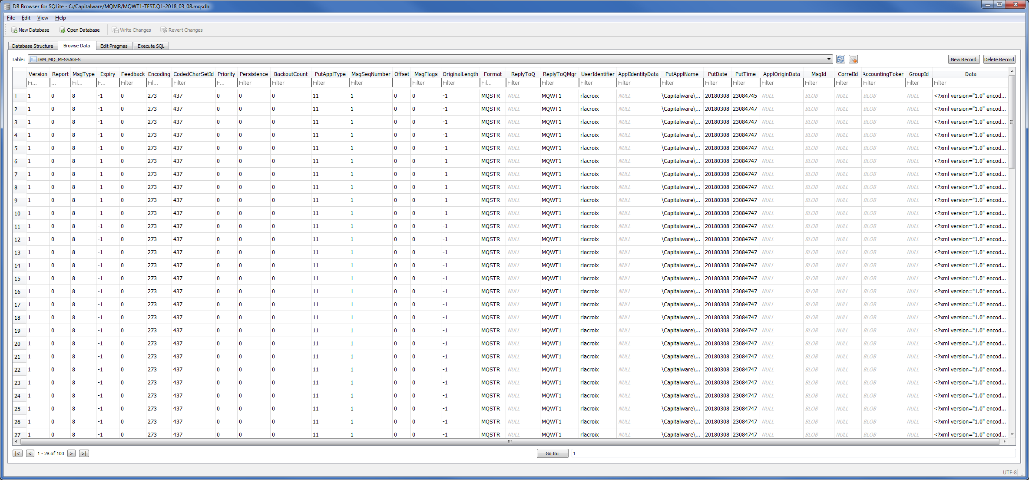Expand the Table selector dropdown IBM_MQ_MESSAGES
Viewport: 1029px width, 480px height.
pyautogui.click(x=828, y=60)
